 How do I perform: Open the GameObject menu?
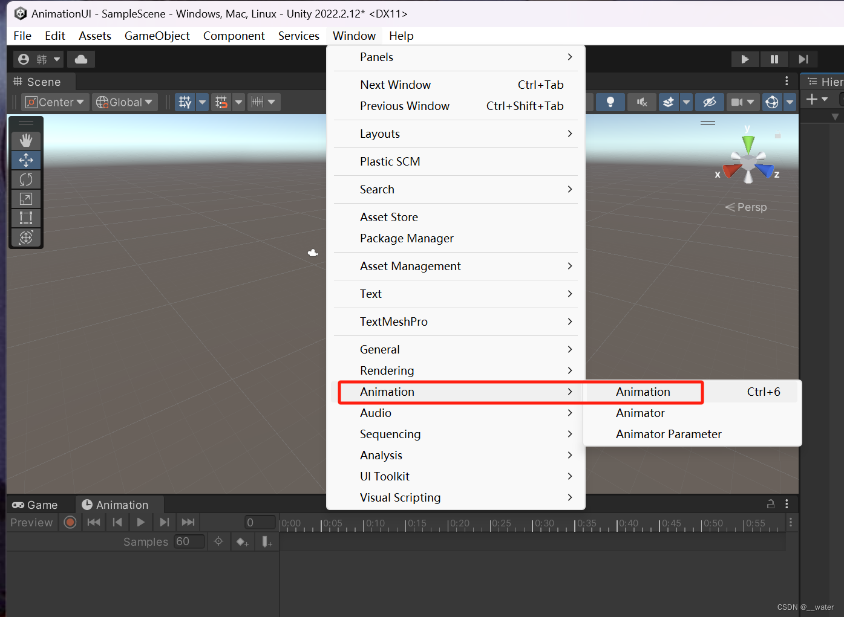pyautogui.click(x=157, y=36)
